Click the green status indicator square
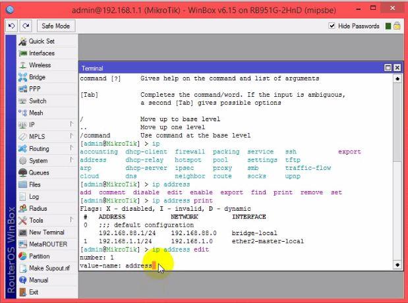This screenshot has height=303, width=408. (388, 26)
